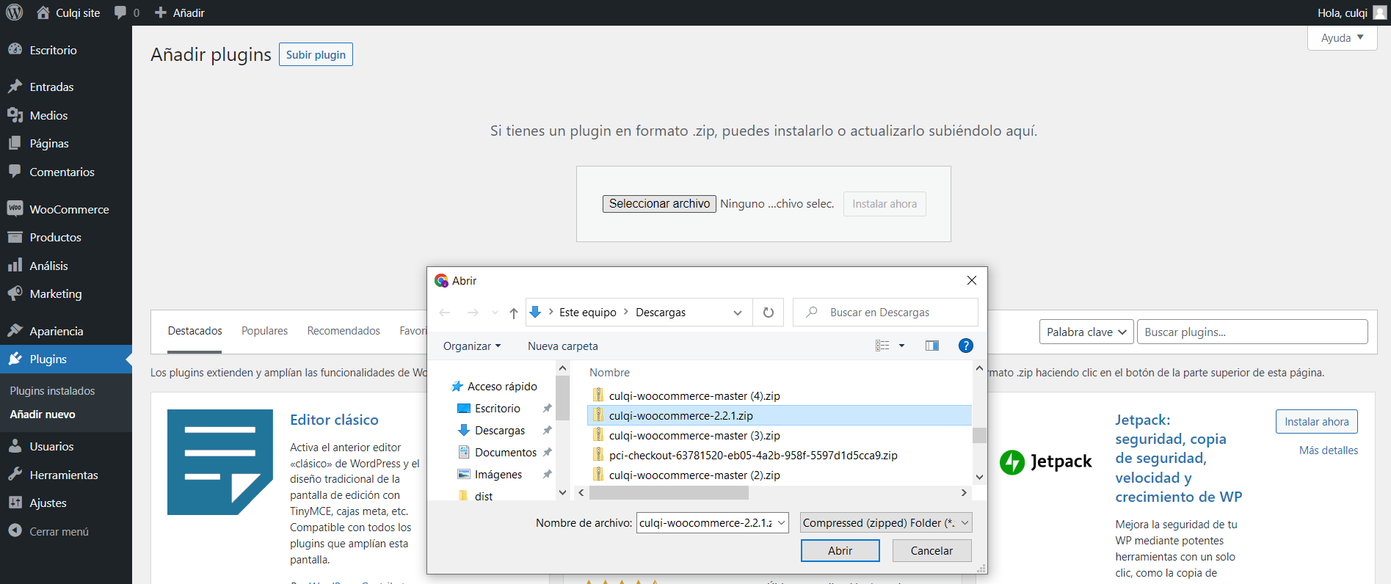This screenshot has width=1391, height=584.
Task: Click the Análisis bar chart icon
Action: pos(15,266)
